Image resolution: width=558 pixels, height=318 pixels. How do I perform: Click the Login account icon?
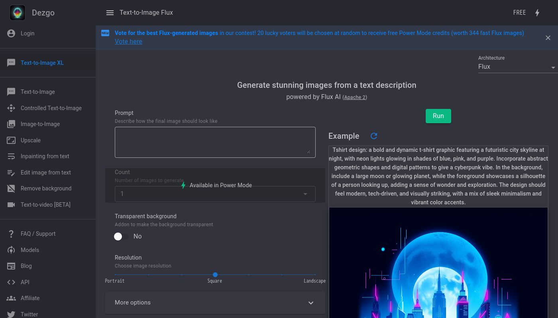tap(11, 33)
